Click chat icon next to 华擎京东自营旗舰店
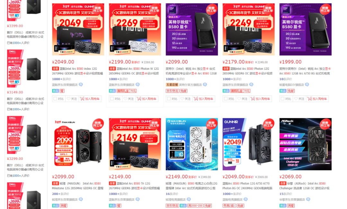The width and height of the screenshot is (347, 209). 308,199
